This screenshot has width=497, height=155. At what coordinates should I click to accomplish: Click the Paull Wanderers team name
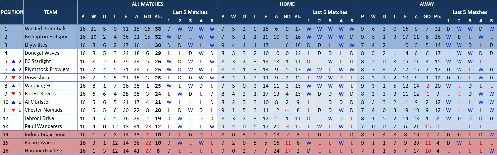(x=43, y=126)
